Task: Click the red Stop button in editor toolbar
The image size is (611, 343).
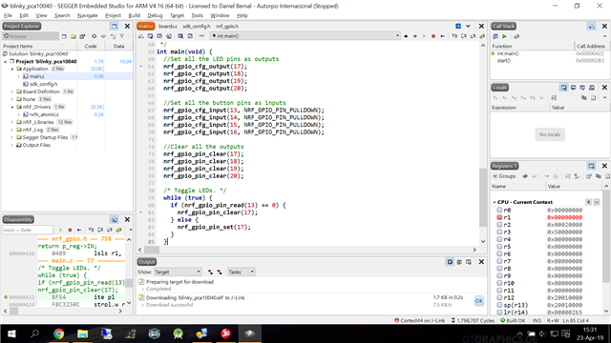Action: click(x=433, y=36)
